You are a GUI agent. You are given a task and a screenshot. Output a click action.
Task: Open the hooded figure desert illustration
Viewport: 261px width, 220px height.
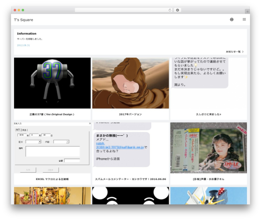(130, 83)
